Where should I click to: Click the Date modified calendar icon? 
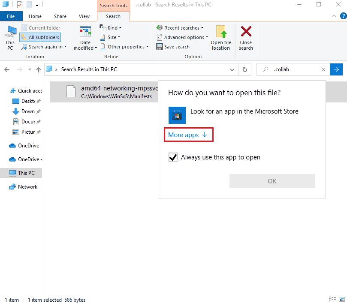tap(85, 31)
